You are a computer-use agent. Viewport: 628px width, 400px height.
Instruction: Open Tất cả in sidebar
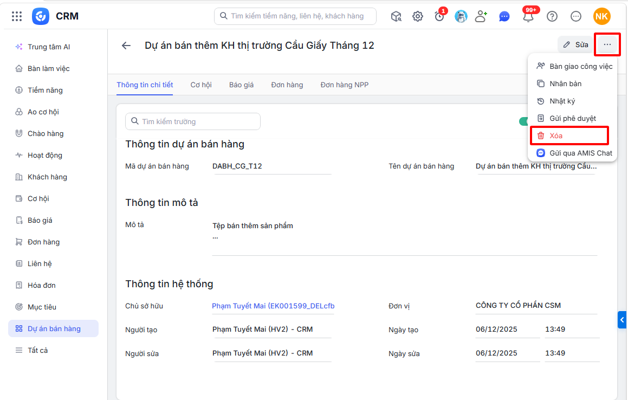pyautogui.click(x=53, y=350)
